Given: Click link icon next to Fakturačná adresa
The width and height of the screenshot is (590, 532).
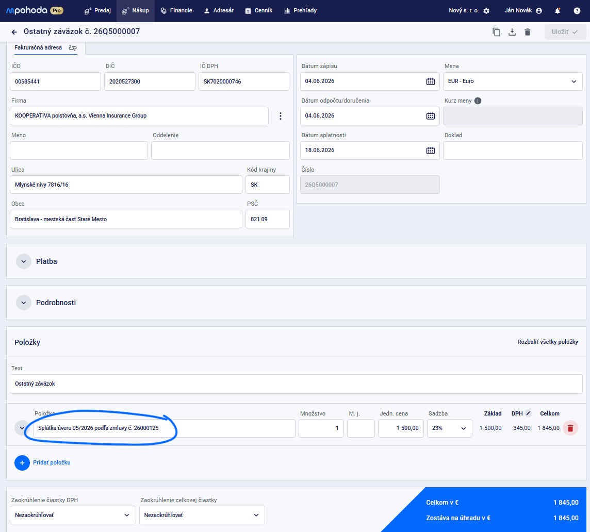Looking at the screenshot, I should (73, 48).
